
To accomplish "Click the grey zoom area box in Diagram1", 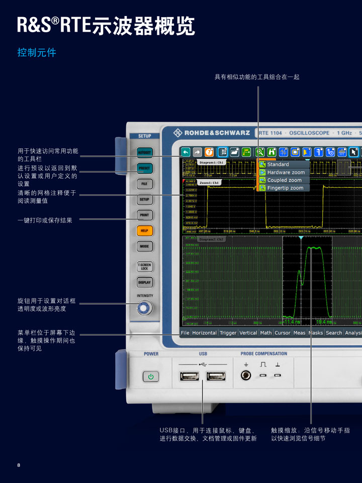I will (x=344, y=167).
